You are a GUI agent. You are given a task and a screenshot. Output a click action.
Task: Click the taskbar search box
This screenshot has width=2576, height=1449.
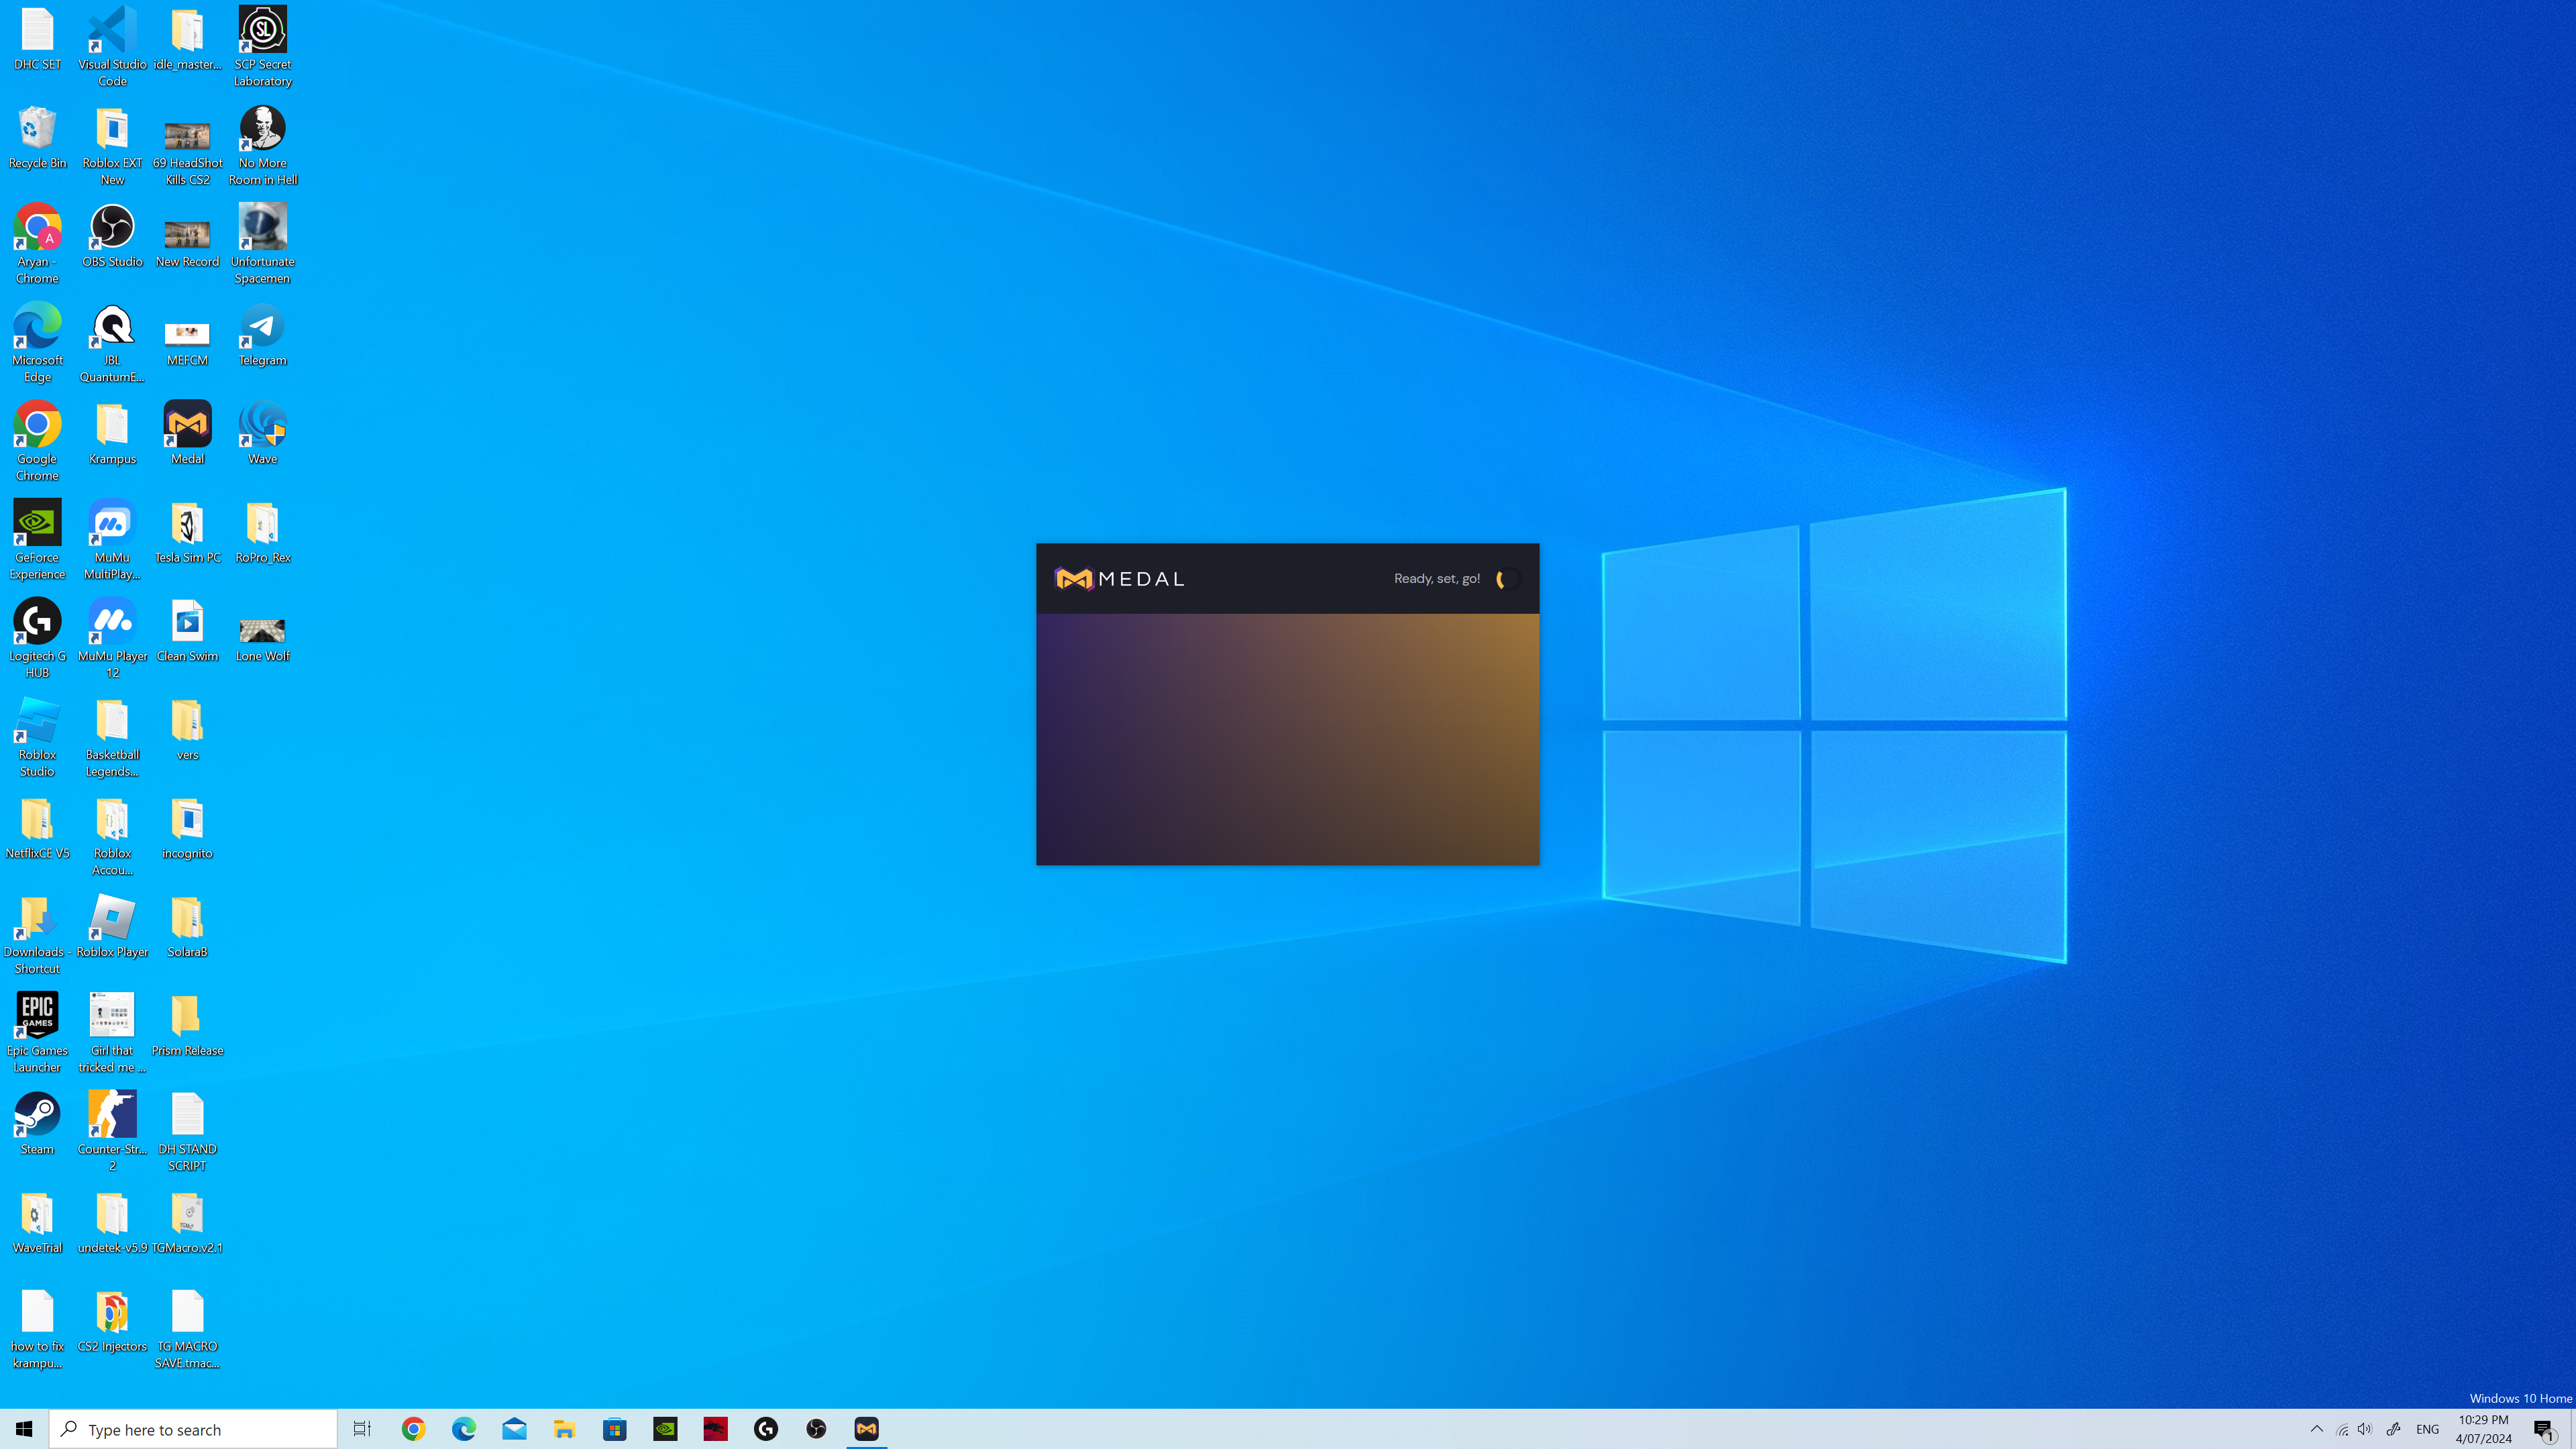pyautogui.click(x=194, y=1429)
